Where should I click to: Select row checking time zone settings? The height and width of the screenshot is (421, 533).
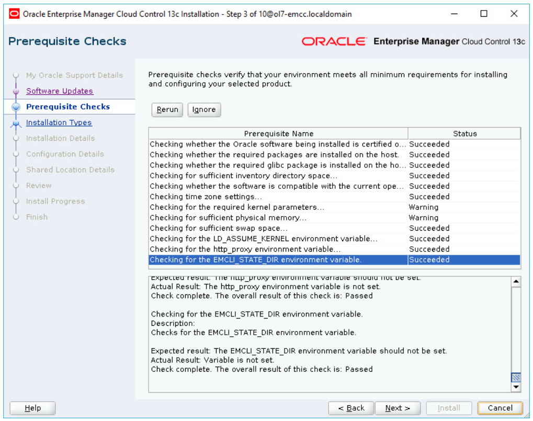pyautogui.click(x=334, y=197)
